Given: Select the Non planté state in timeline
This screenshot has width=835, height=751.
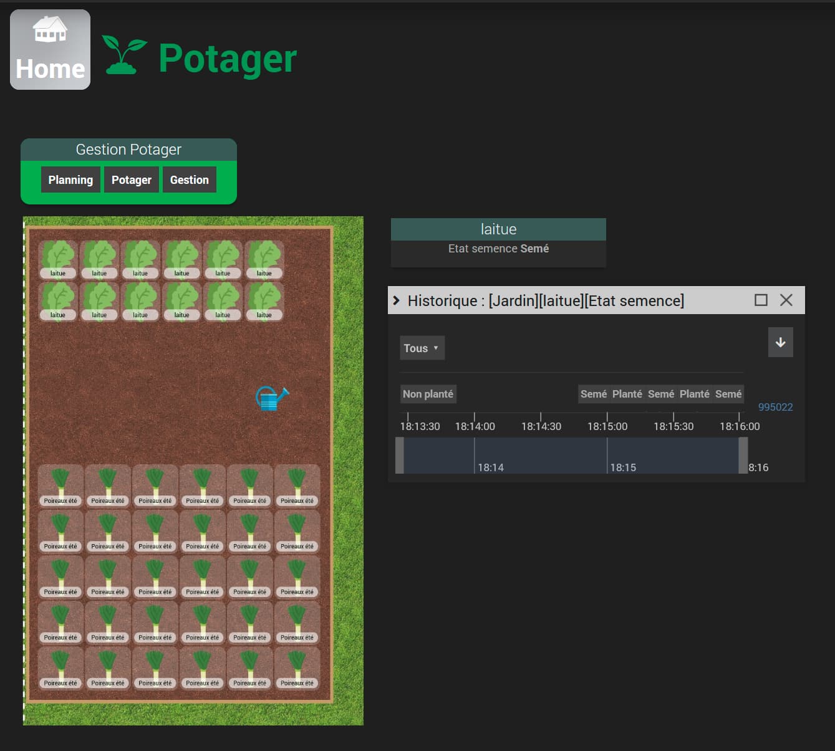Looking at the screenshot, I should click(x=428, y=394).
